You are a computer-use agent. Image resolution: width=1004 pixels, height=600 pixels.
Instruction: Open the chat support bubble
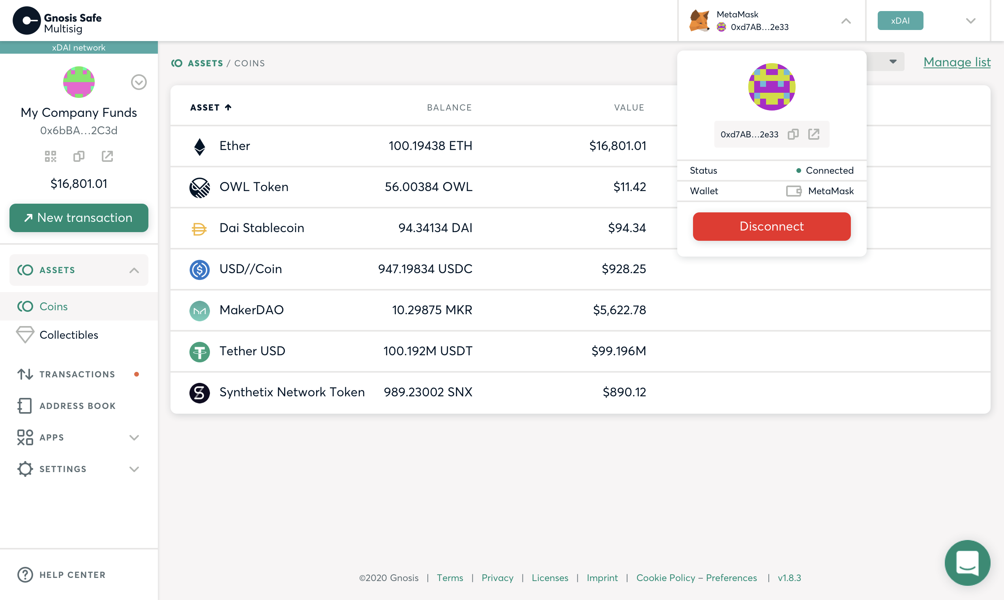pyautogui.click(x=967, y=563)
